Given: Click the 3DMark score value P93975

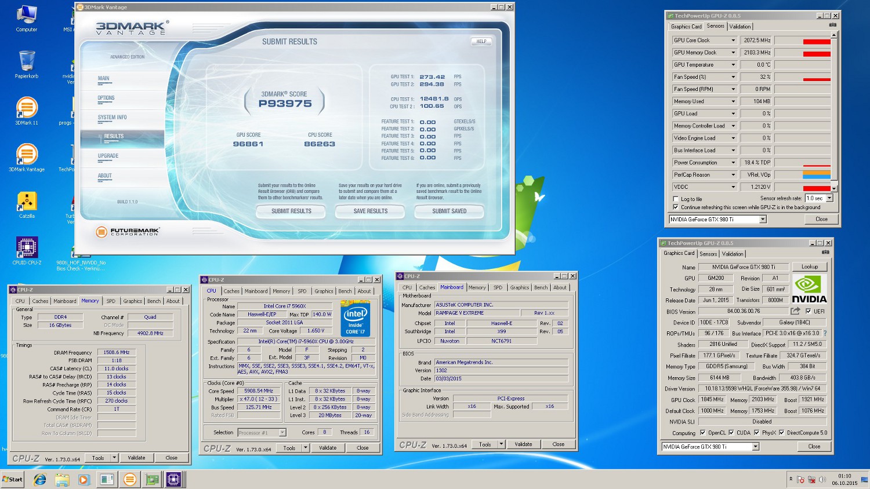Looking at the screenshot, I should [285, 104].
